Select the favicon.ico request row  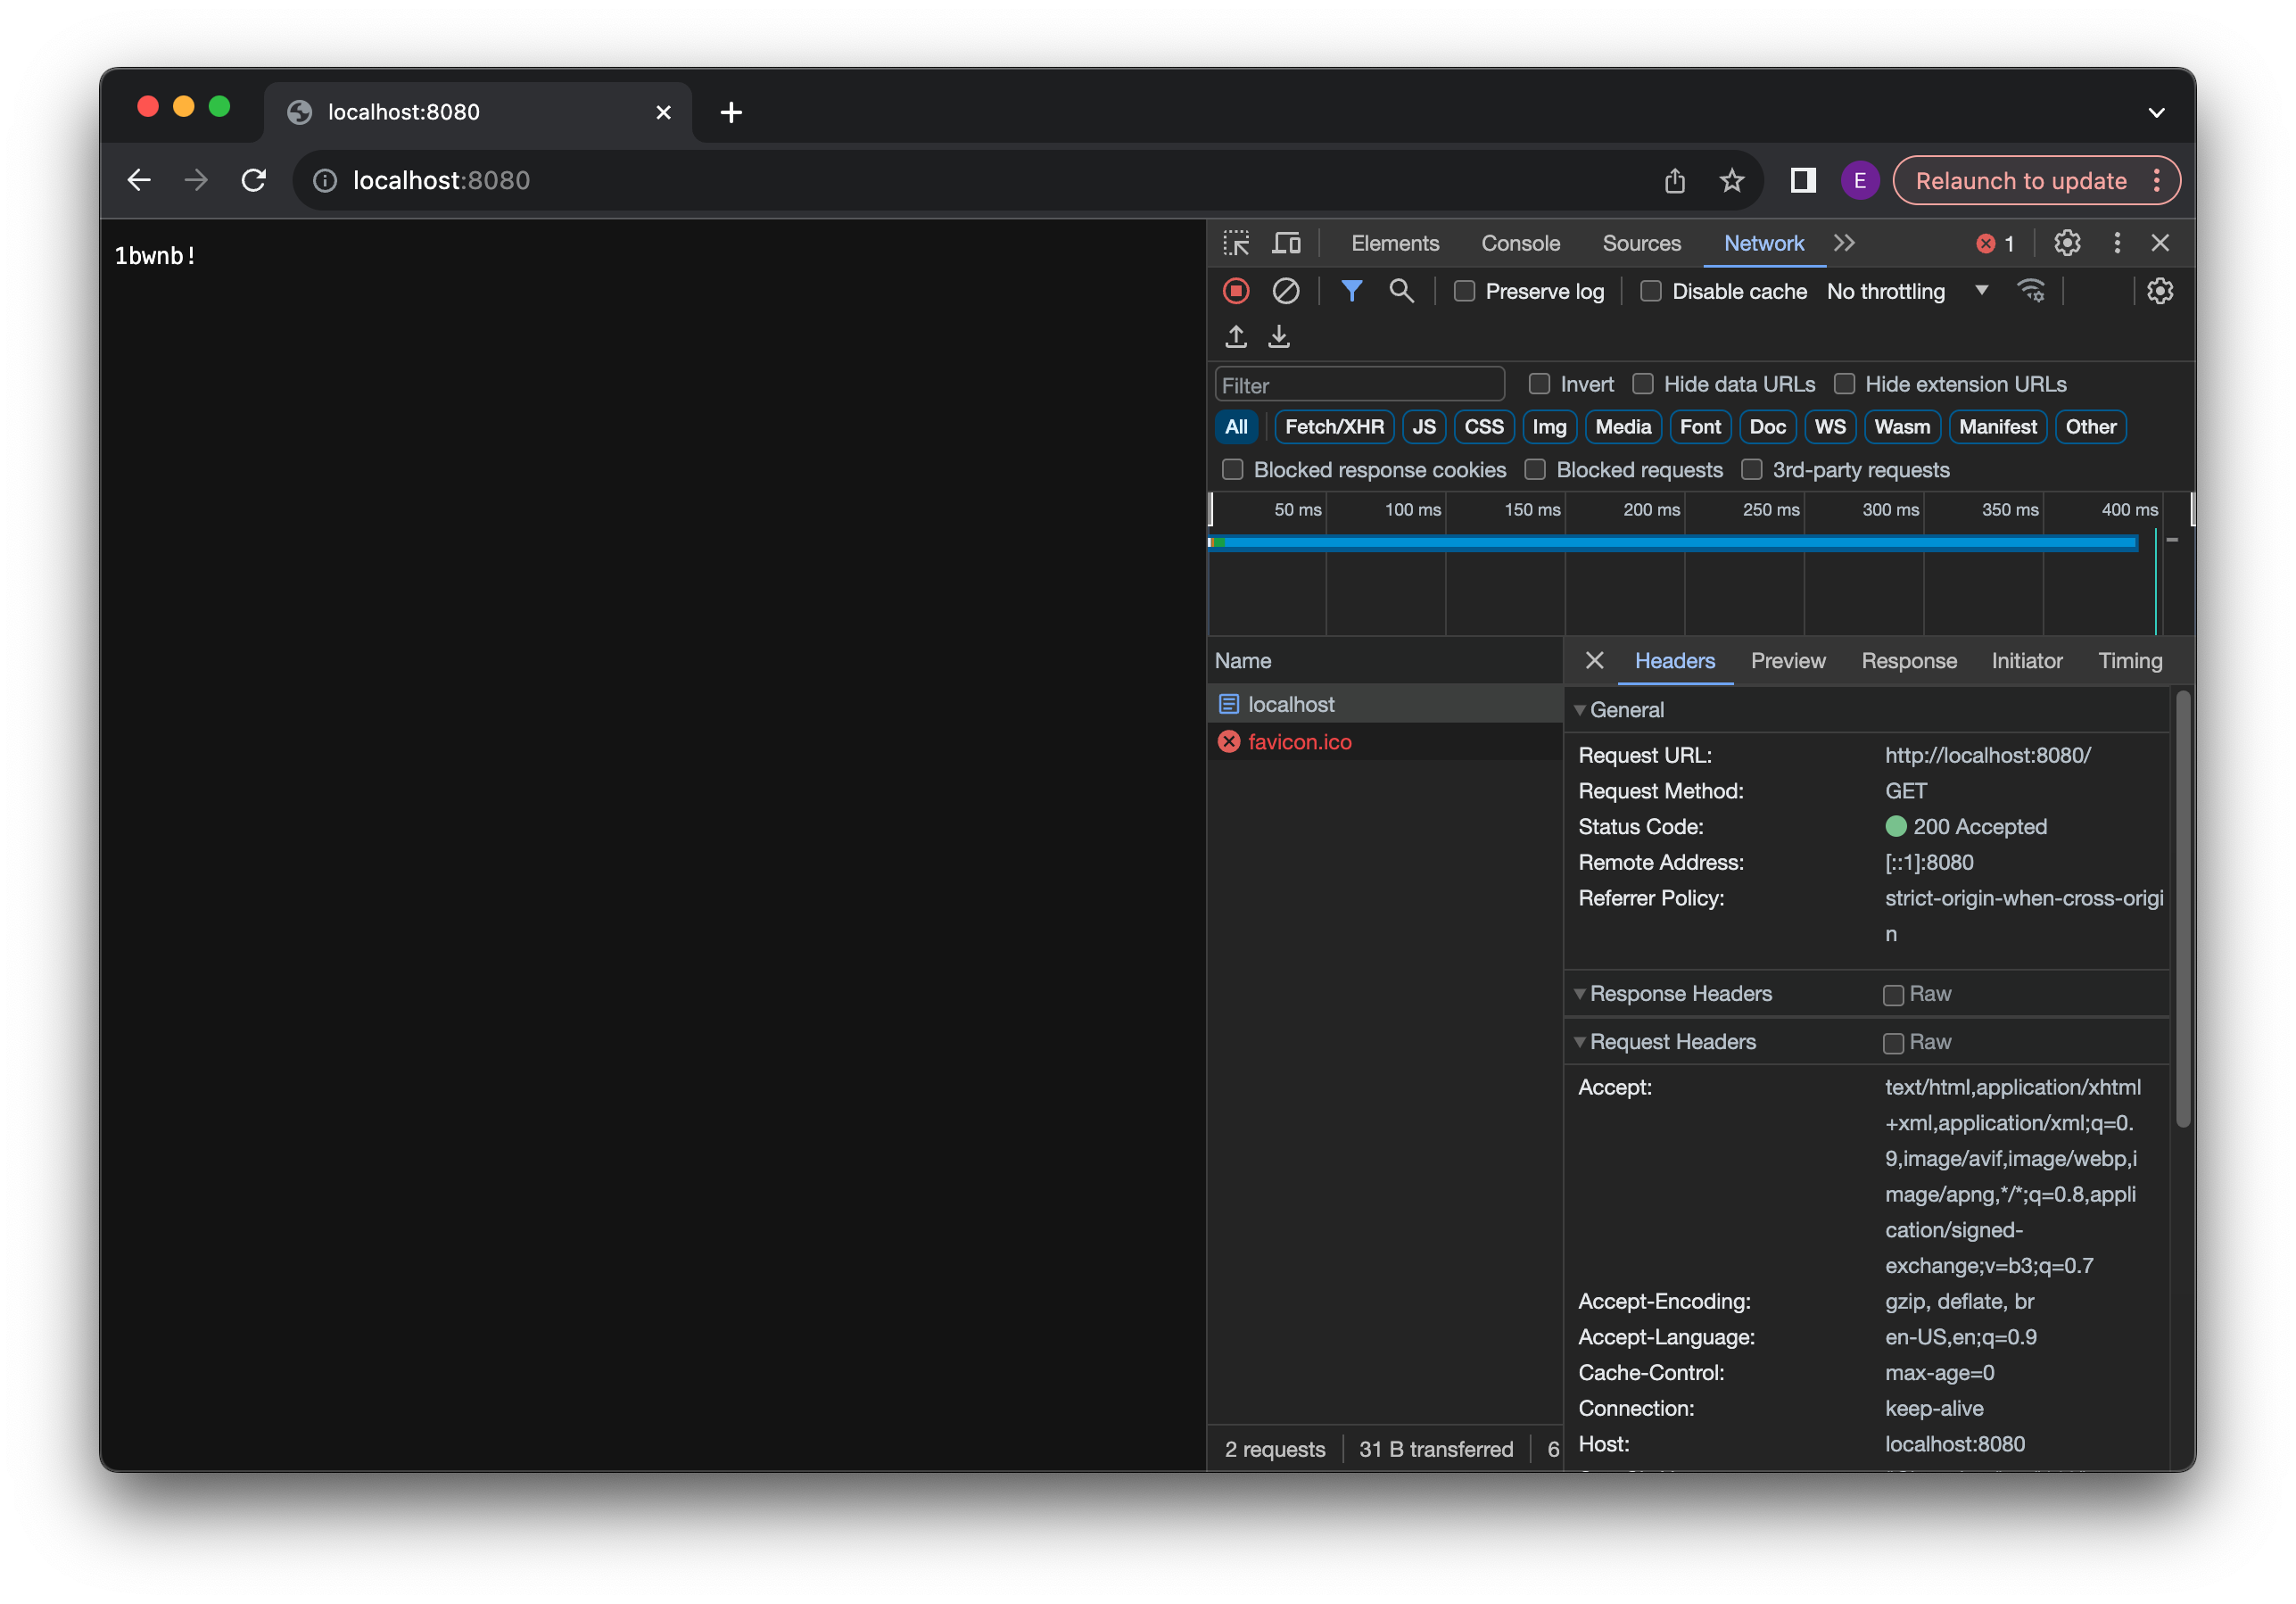[1299, 741]
